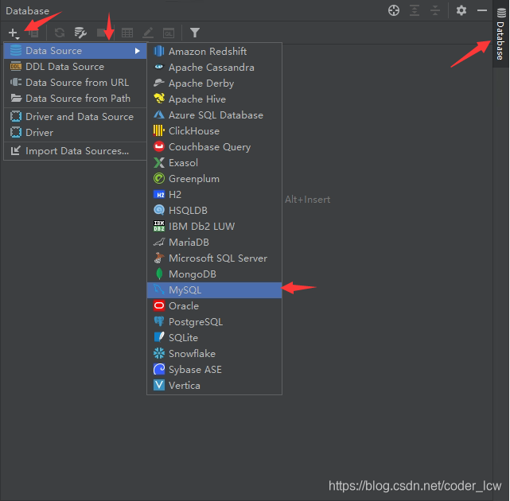Open Import Data Sources... option
This screenshot has width=510, height=501.
coord(75,151)
